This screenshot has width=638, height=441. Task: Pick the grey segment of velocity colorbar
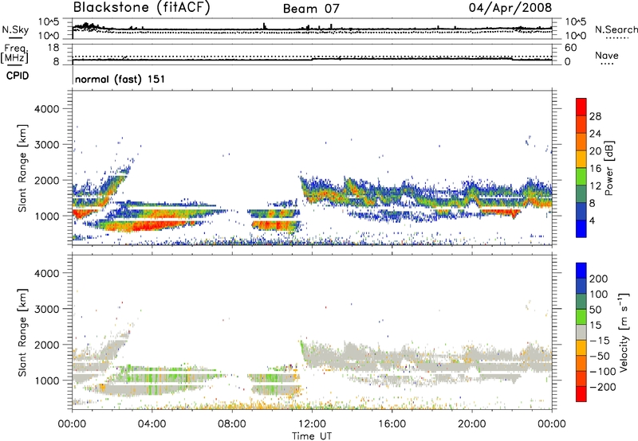(x=581, y=332)
